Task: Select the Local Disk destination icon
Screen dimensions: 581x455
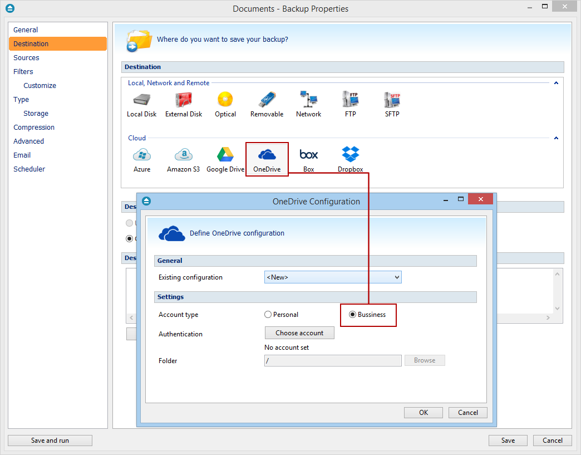Action: coord(141,105)
